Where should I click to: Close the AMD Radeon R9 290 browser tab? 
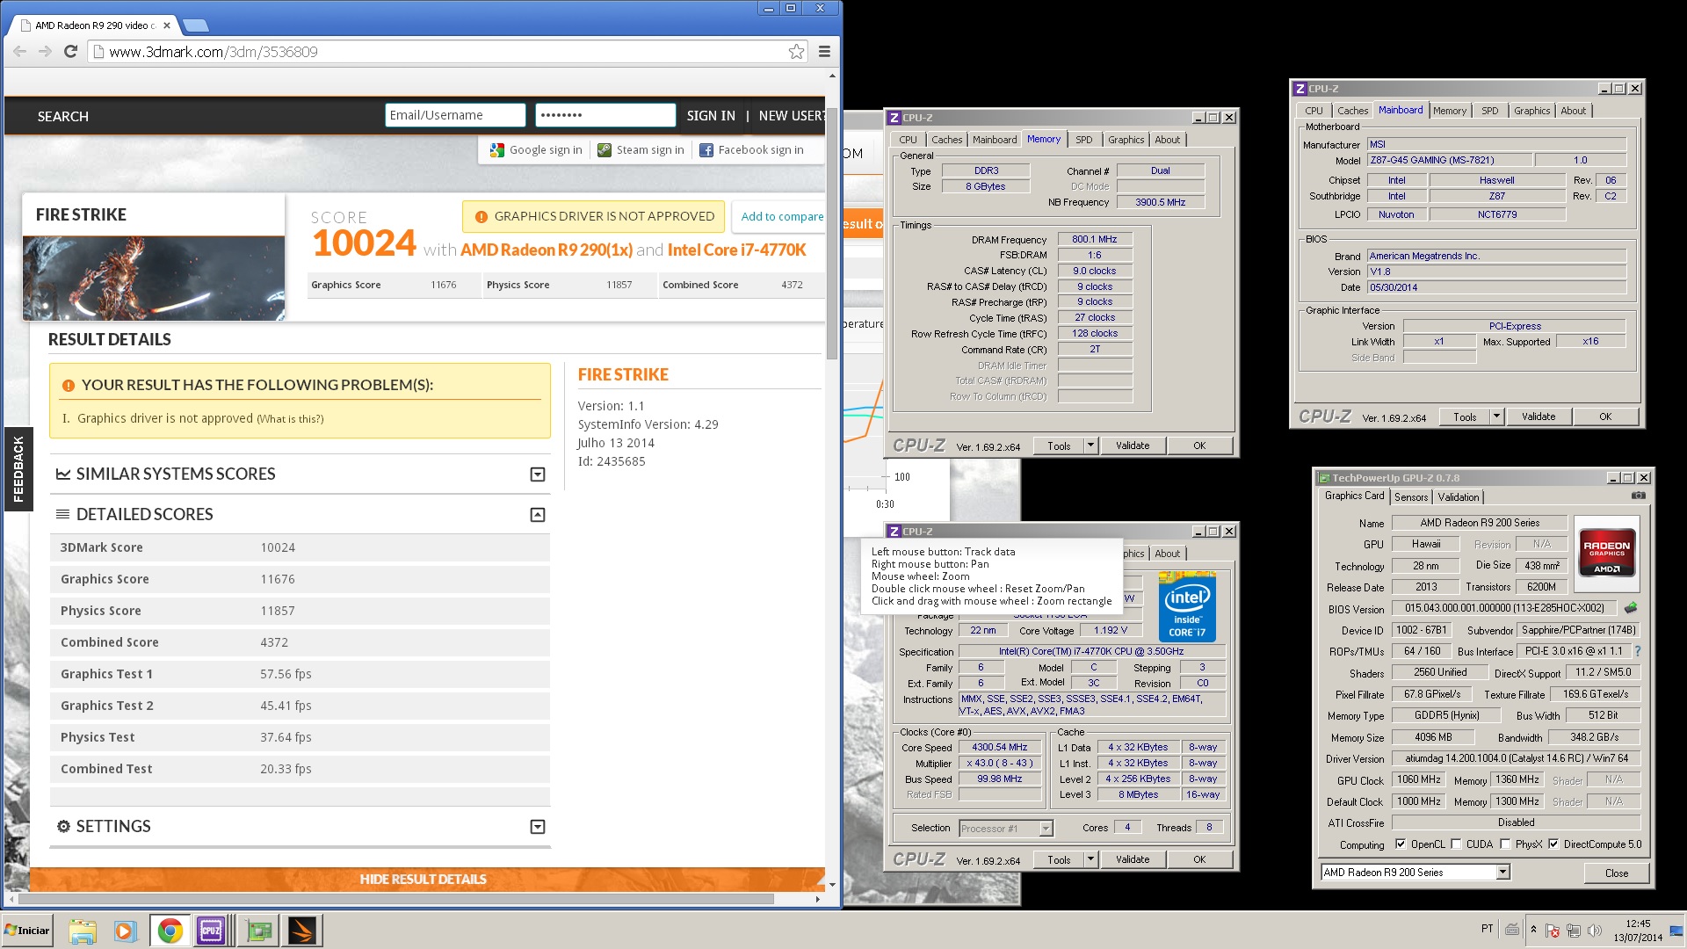167,25
